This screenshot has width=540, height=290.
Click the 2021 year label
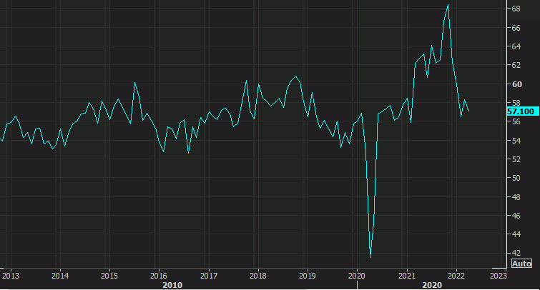[406, 276]
